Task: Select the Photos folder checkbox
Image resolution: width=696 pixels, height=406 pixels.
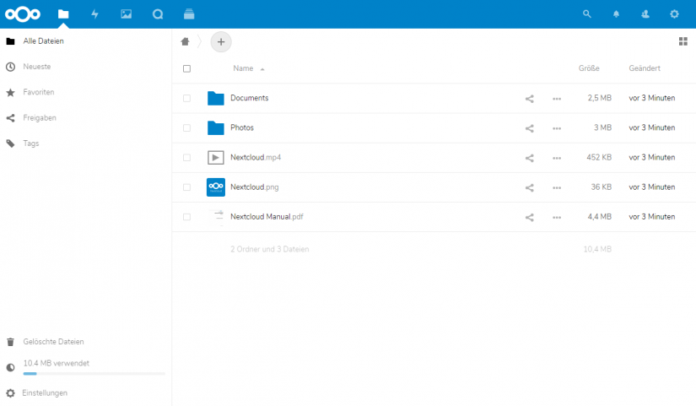Action: [x=186, y=128]
